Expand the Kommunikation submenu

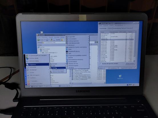click(x=77, y=39)
